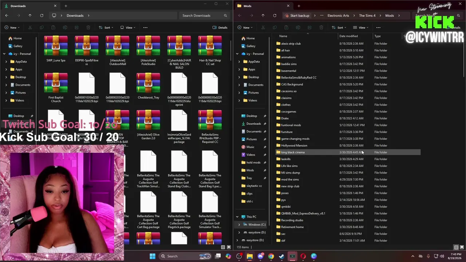Select Home in Downloads window navigation pane

click(15, 38)
